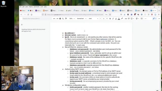Click the '[smtp host]' bold text
The width and height of the screenshot is (162, 91).
[74, 71]
